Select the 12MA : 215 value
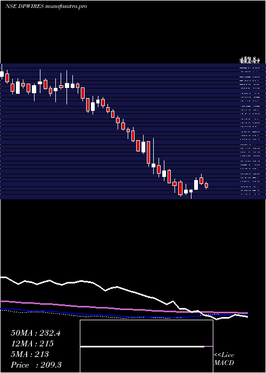The width and height of the screenshot is (266, 373). coord(32,344)
